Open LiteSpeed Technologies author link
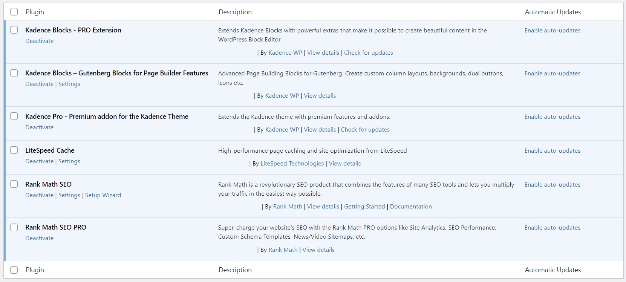The height and width of the screenshot is (282, 626). coord(292,164)
